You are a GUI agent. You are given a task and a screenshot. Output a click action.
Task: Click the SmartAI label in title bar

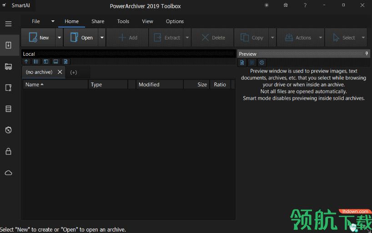tap(21, 5)
